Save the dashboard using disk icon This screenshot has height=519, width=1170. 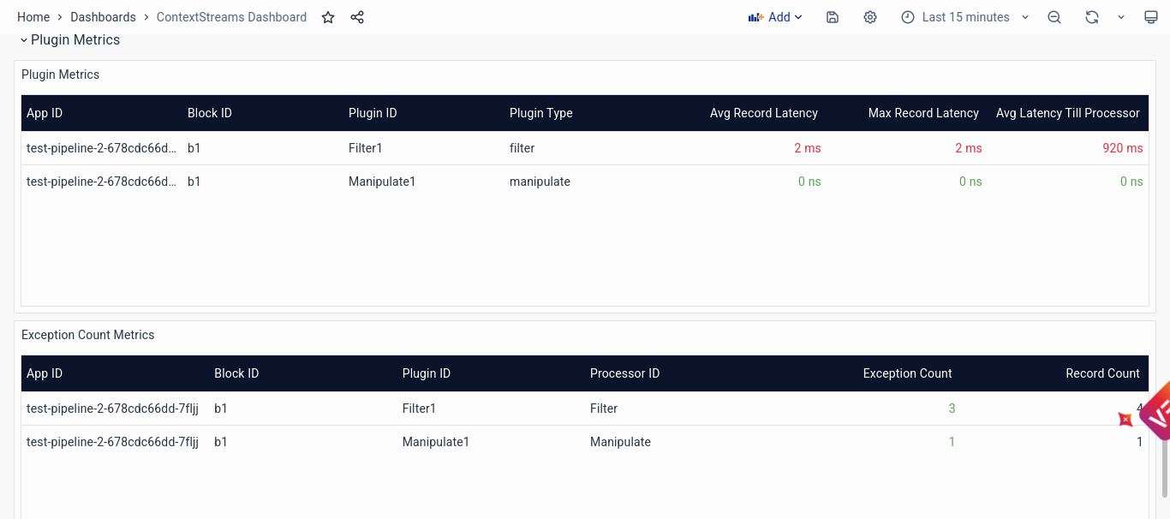[833, 17]
